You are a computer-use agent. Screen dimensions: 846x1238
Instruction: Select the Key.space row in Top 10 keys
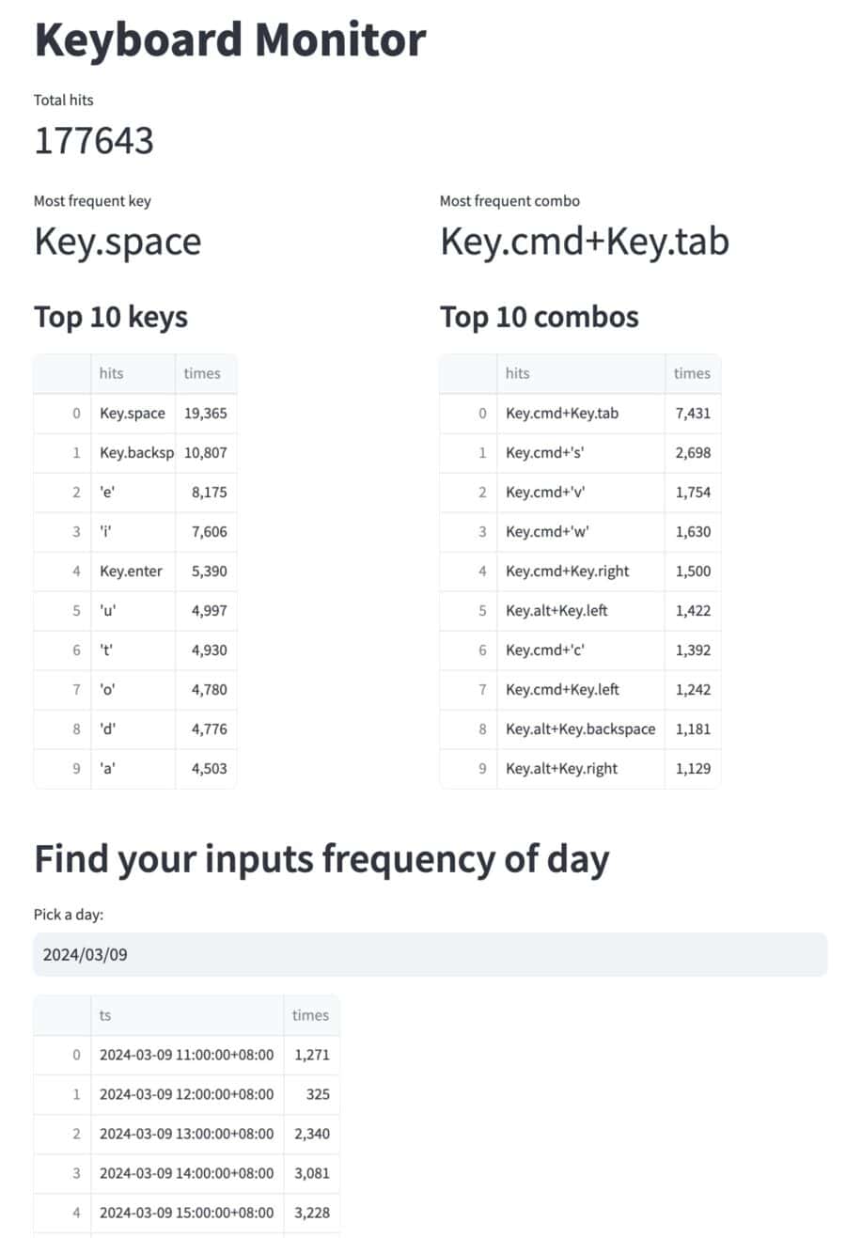click(x=132, y=413)
